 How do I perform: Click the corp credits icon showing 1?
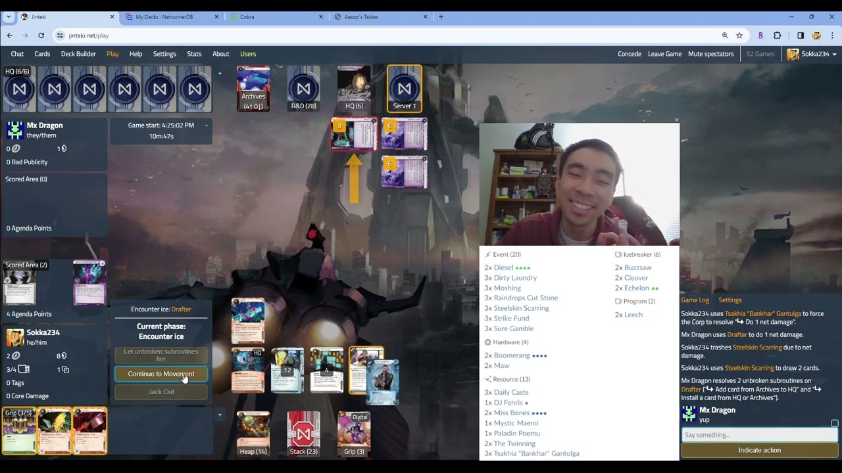pyautogui.click(x=64, y=149)
